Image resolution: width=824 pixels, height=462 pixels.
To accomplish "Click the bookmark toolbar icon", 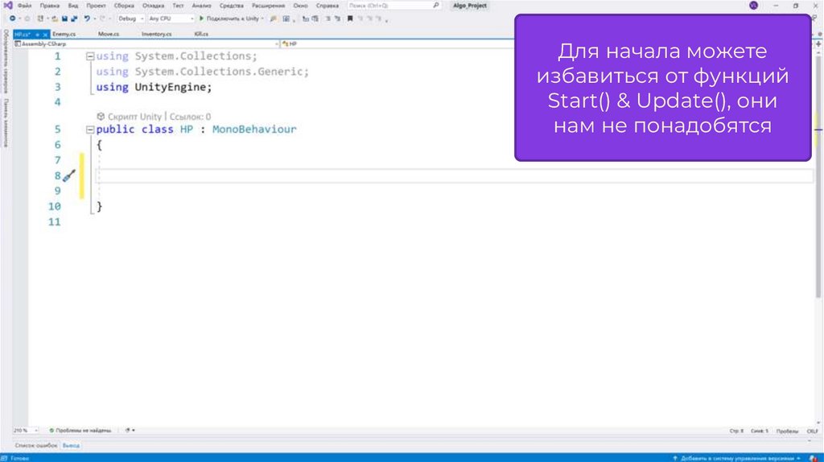I will (350, 19).
